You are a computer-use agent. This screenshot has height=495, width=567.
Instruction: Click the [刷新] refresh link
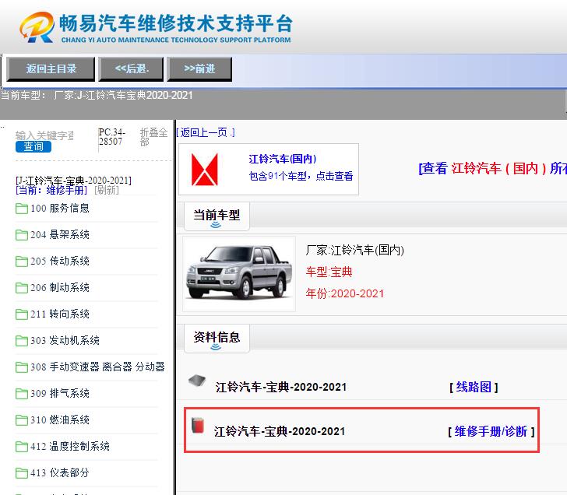point(107,190)
